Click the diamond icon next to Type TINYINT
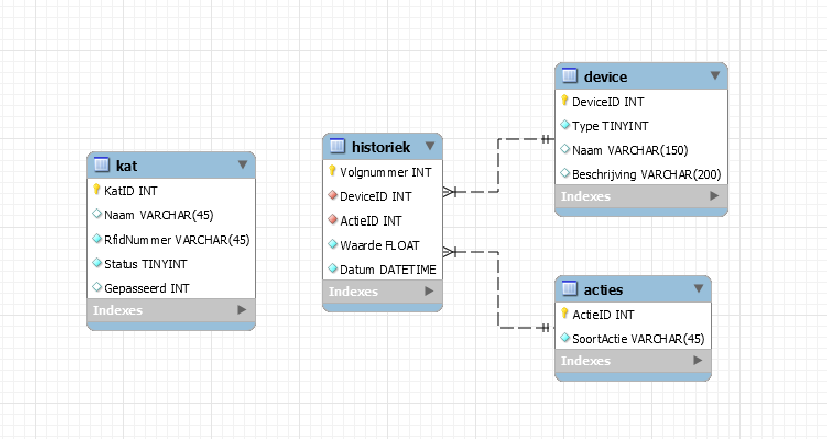Screen dimensions: 827x439 (565, 125)
